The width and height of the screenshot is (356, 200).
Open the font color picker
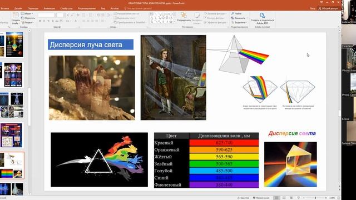click(x=76, y=21)
